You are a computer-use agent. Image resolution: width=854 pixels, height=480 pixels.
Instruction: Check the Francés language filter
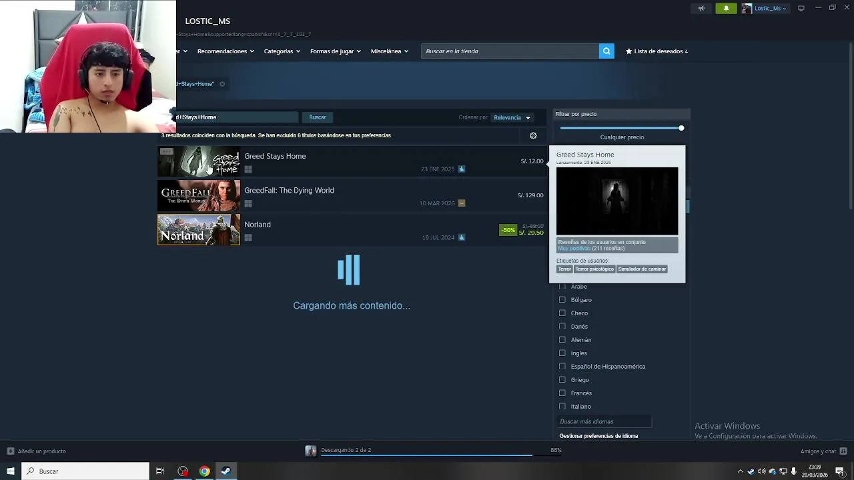tap(562, 393)
